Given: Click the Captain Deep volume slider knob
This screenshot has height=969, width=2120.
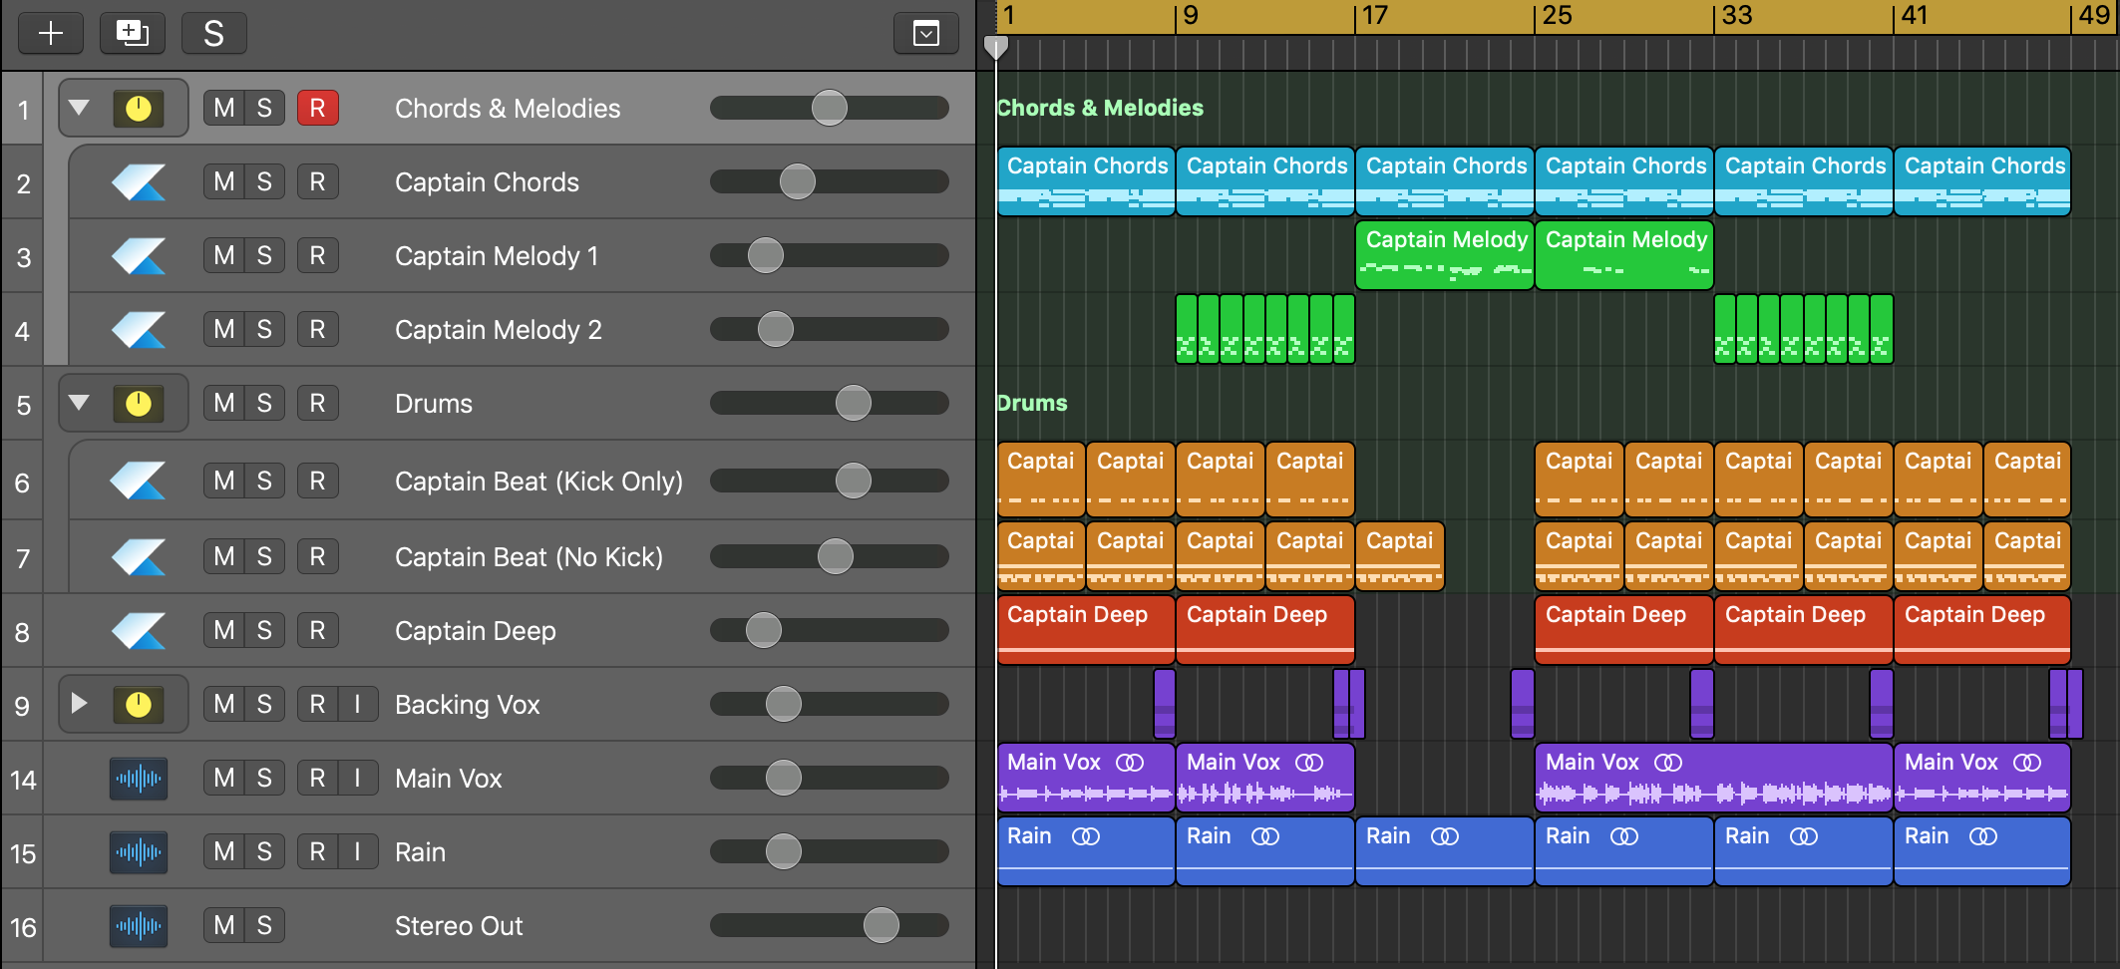Looking at the screenshot, I should point(764,630).
